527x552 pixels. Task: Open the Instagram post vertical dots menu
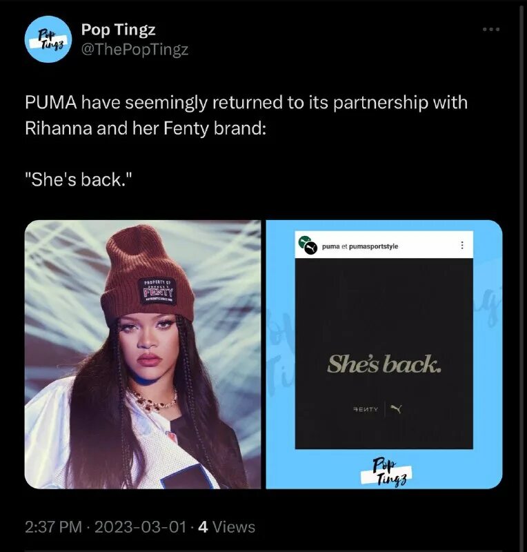pyautogui.click(x=462, y=245)
